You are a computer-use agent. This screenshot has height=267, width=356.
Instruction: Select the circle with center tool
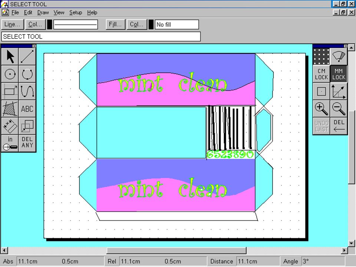coord(10,74)
